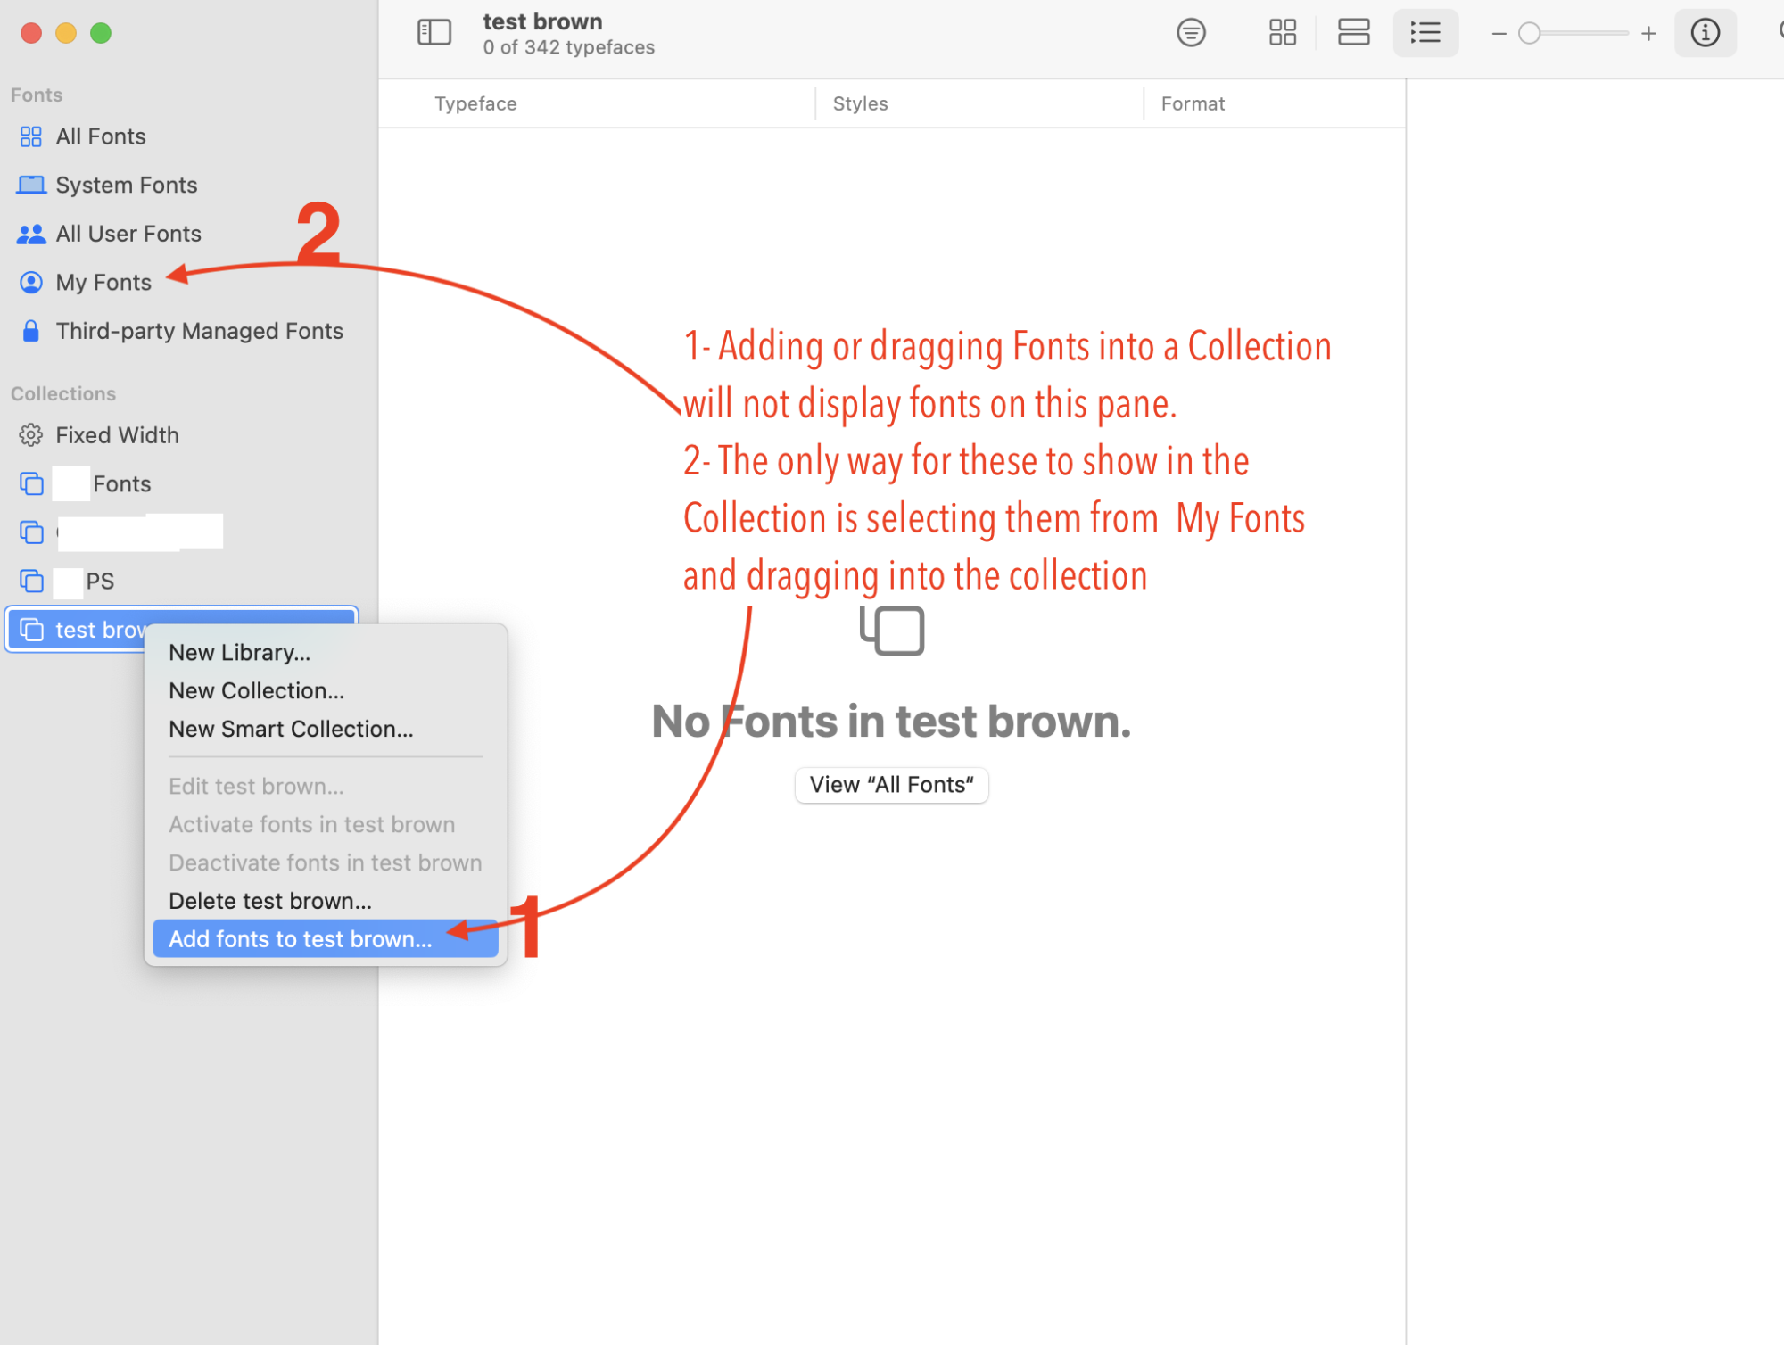Viewport: 1784px width, 1345px height.
Task: Click Delete test brown menu entry
Action: (x=269, y=901)
